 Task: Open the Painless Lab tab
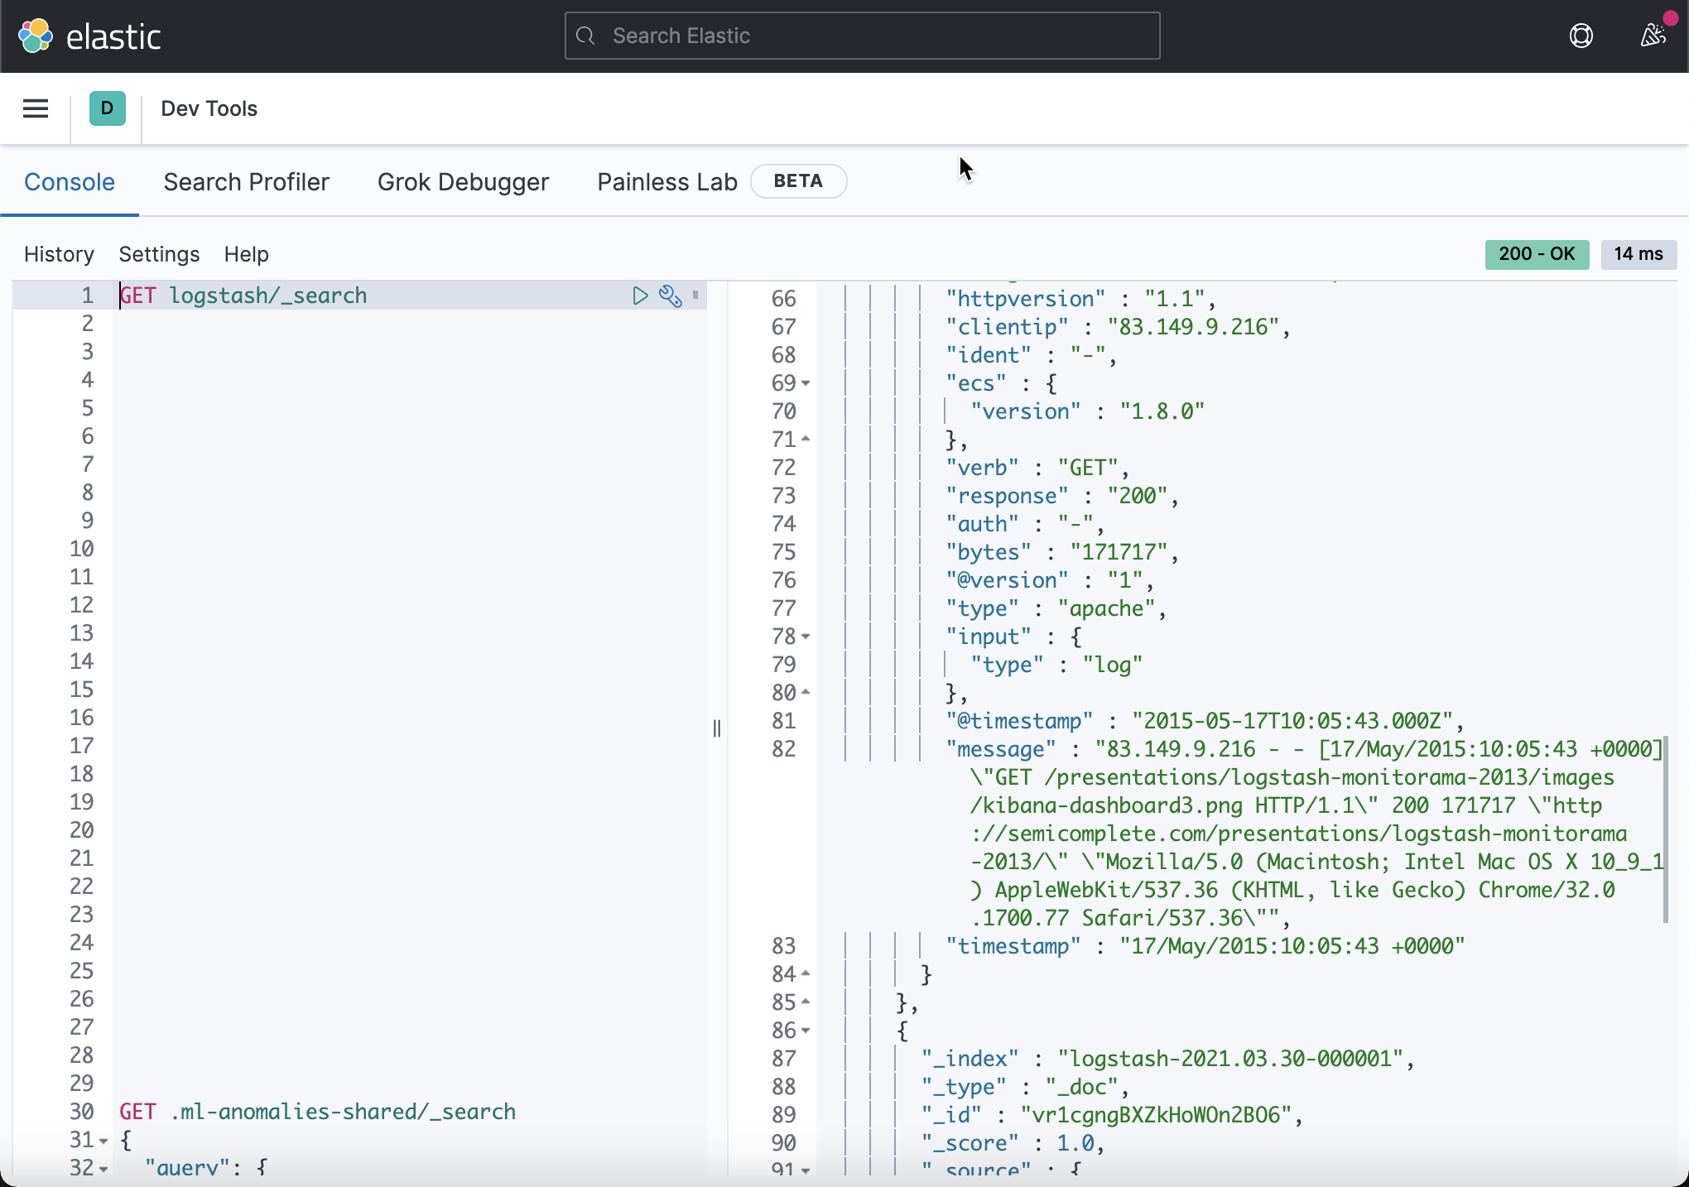pos(666,182)
